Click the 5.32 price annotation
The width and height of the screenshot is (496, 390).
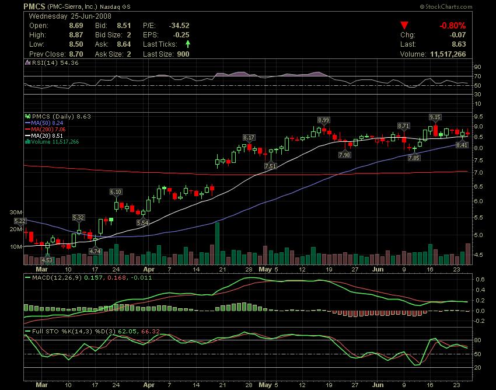pos(78,217)
